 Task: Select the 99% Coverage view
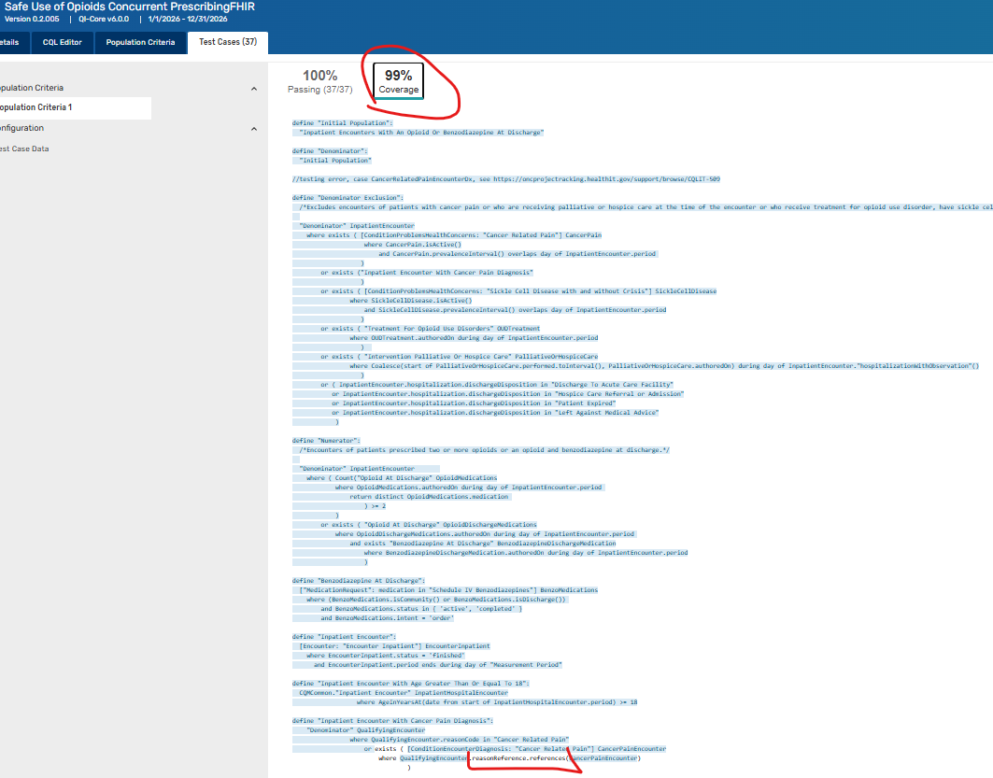click(x=399, y=81)
